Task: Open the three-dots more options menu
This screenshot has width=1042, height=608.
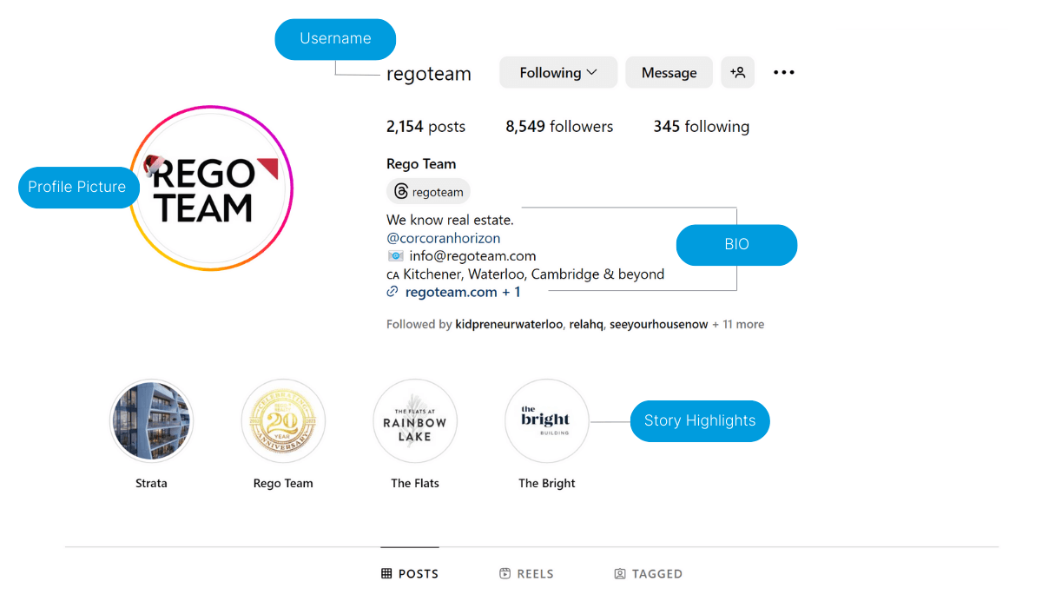Action: click(x=784, y=73)
